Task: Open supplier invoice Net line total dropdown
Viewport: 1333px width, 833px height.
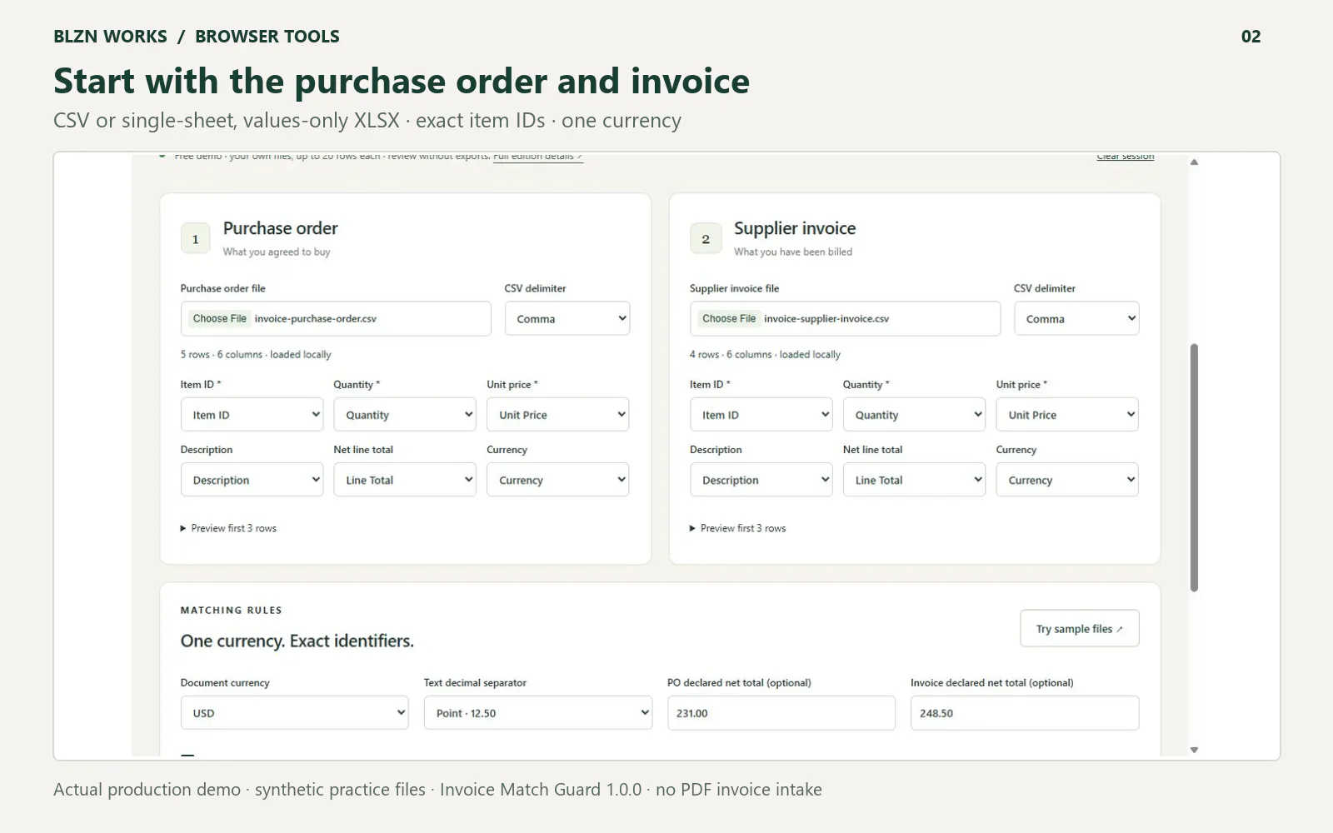Action: pos(914,480)
